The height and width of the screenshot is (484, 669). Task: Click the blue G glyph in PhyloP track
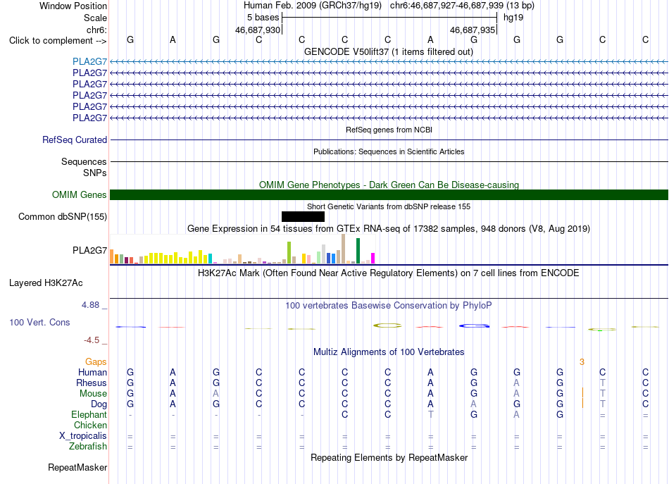[474, 326]
